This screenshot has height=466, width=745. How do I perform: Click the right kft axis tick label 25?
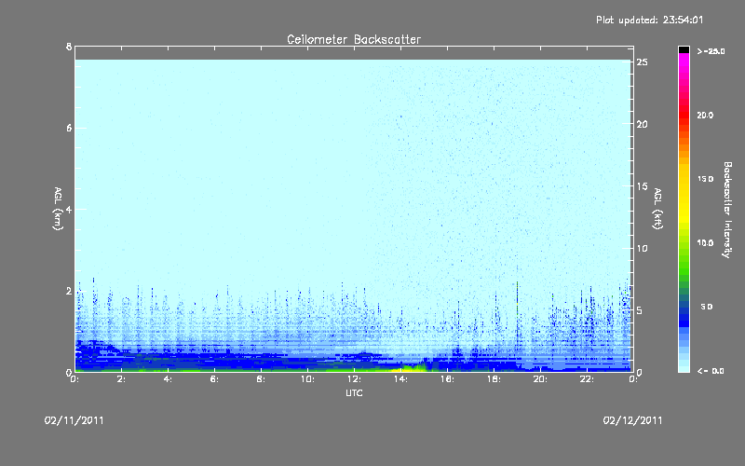pyautogui.click(x=642, y=62)
